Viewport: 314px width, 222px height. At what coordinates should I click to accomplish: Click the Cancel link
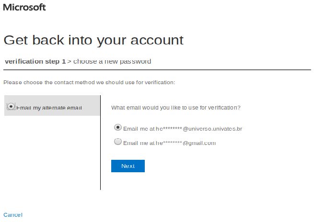(13, 215)
